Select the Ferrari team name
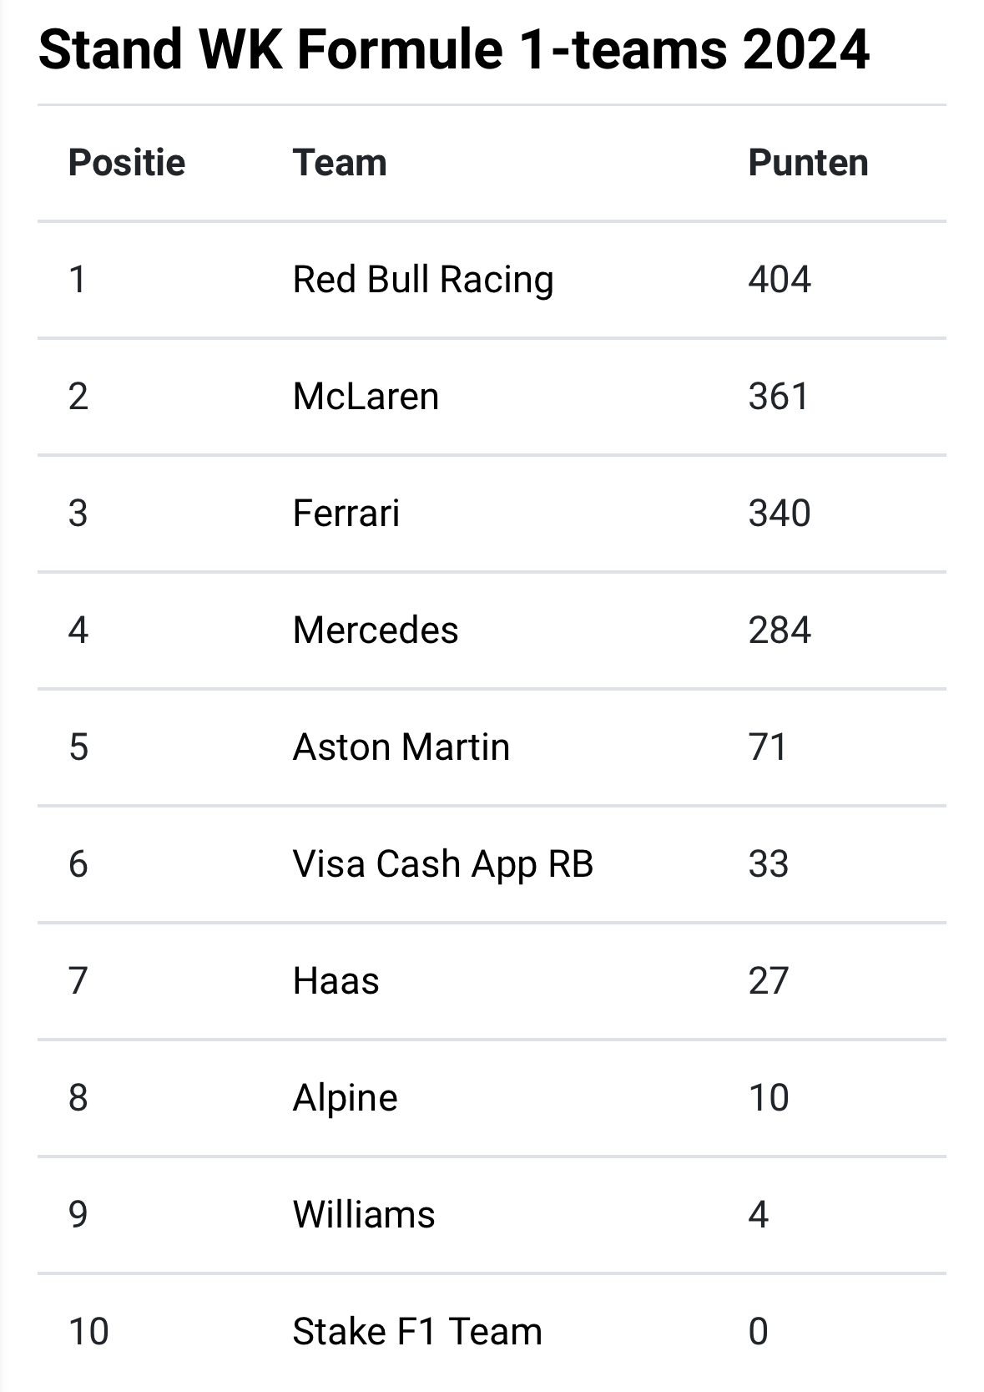The image size is (984, 1392). click(346, 513)
